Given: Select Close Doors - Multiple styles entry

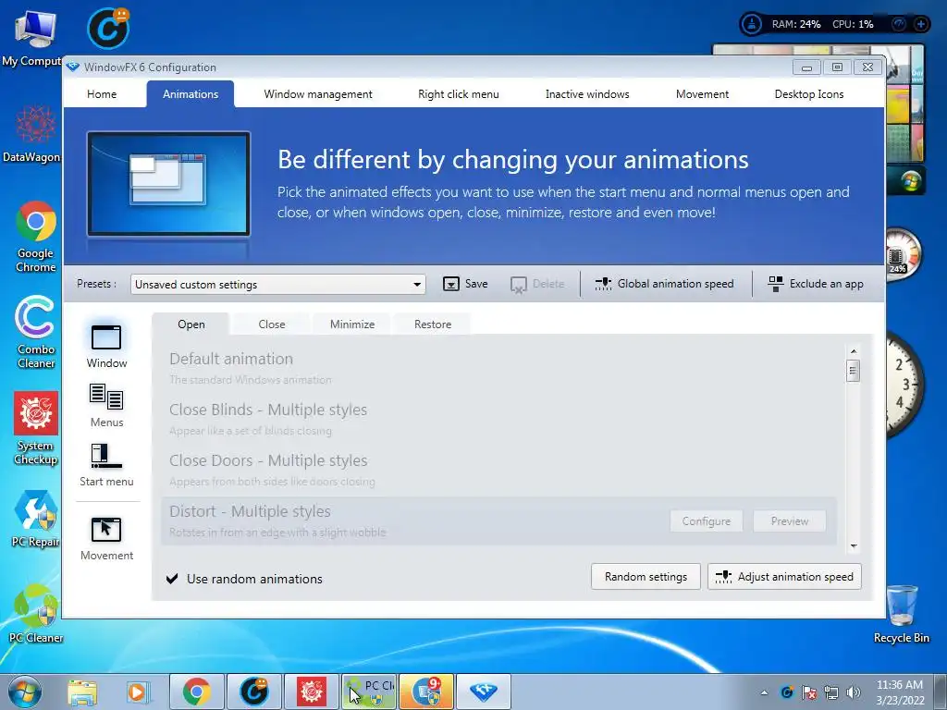Looking at the screenshot, I should point(498,470).
